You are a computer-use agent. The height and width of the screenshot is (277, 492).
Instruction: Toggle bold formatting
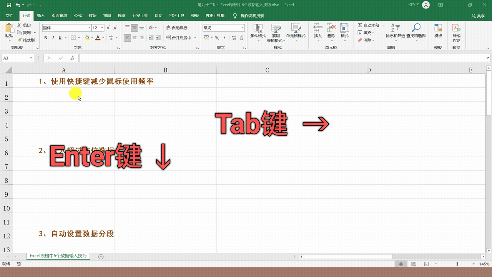tap(46, 38)
